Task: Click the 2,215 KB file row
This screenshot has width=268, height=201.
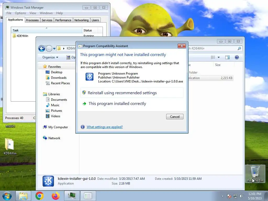Action: point(211,78)
